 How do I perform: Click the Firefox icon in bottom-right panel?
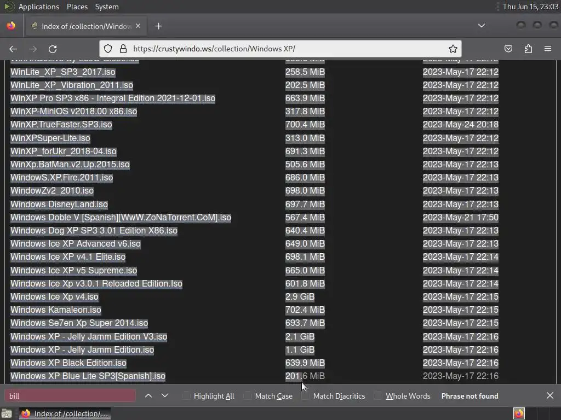(519, 413)
